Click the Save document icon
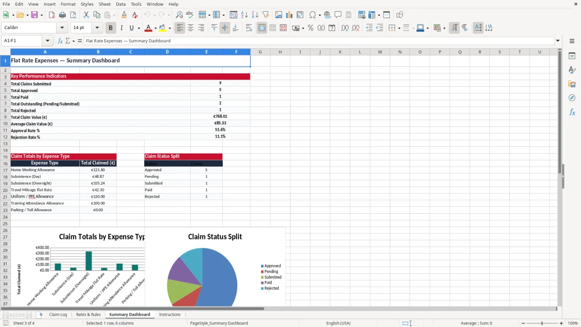 34,15
